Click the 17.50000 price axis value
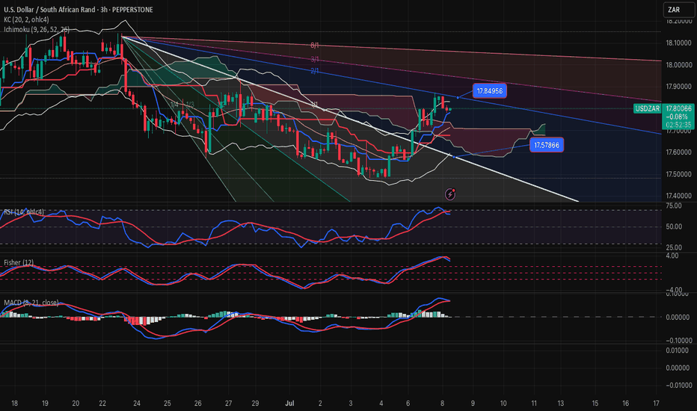The width and height of the screenshot is (697, 411). click(x=679, y=174)
